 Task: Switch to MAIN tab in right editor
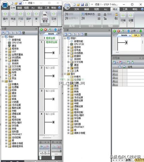click(124, 35)
